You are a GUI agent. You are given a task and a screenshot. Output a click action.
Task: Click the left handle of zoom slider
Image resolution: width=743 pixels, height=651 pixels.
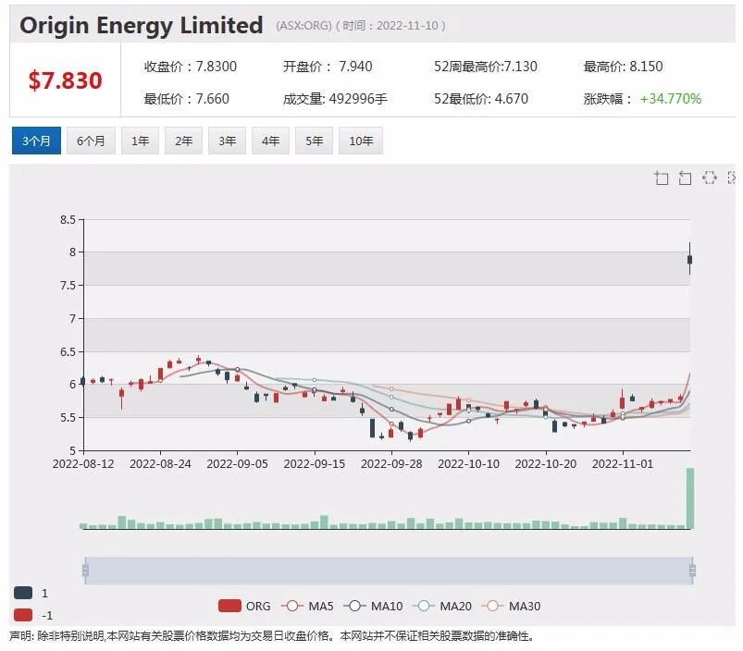(85, 570)
